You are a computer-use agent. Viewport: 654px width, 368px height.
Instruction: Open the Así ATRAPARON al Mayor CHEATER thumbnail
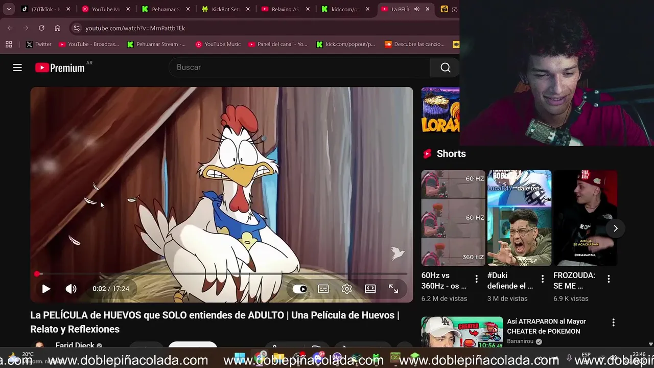(462, 333)
